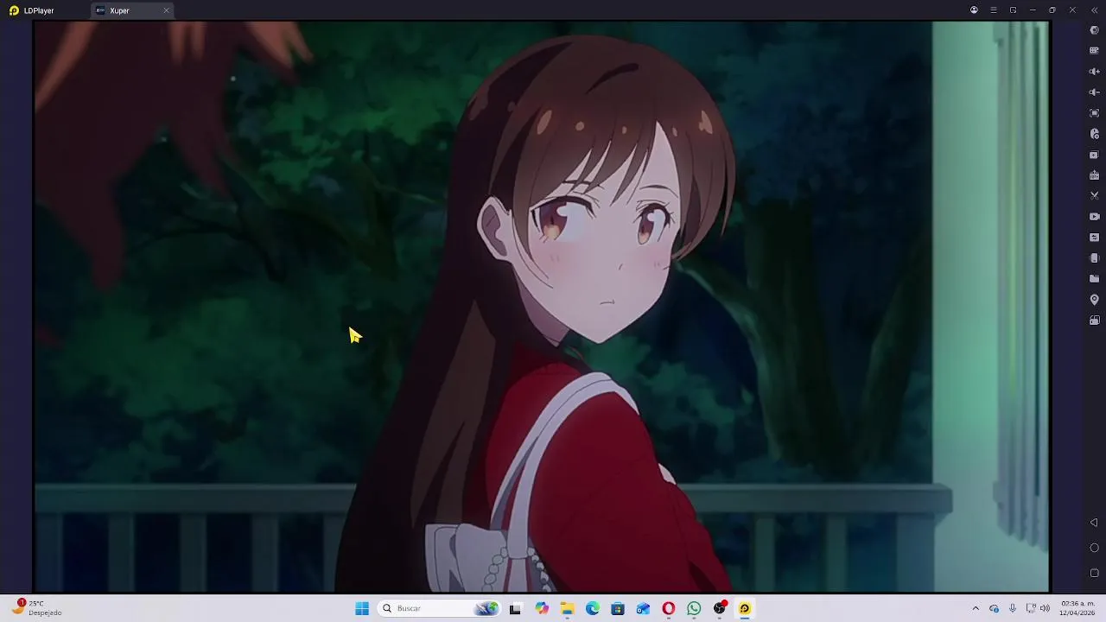Image resolution: width=1106 pixels, height=622 pixels.
Task: Tap Android recent apps square button
Action: click(x=1094, y=573)
